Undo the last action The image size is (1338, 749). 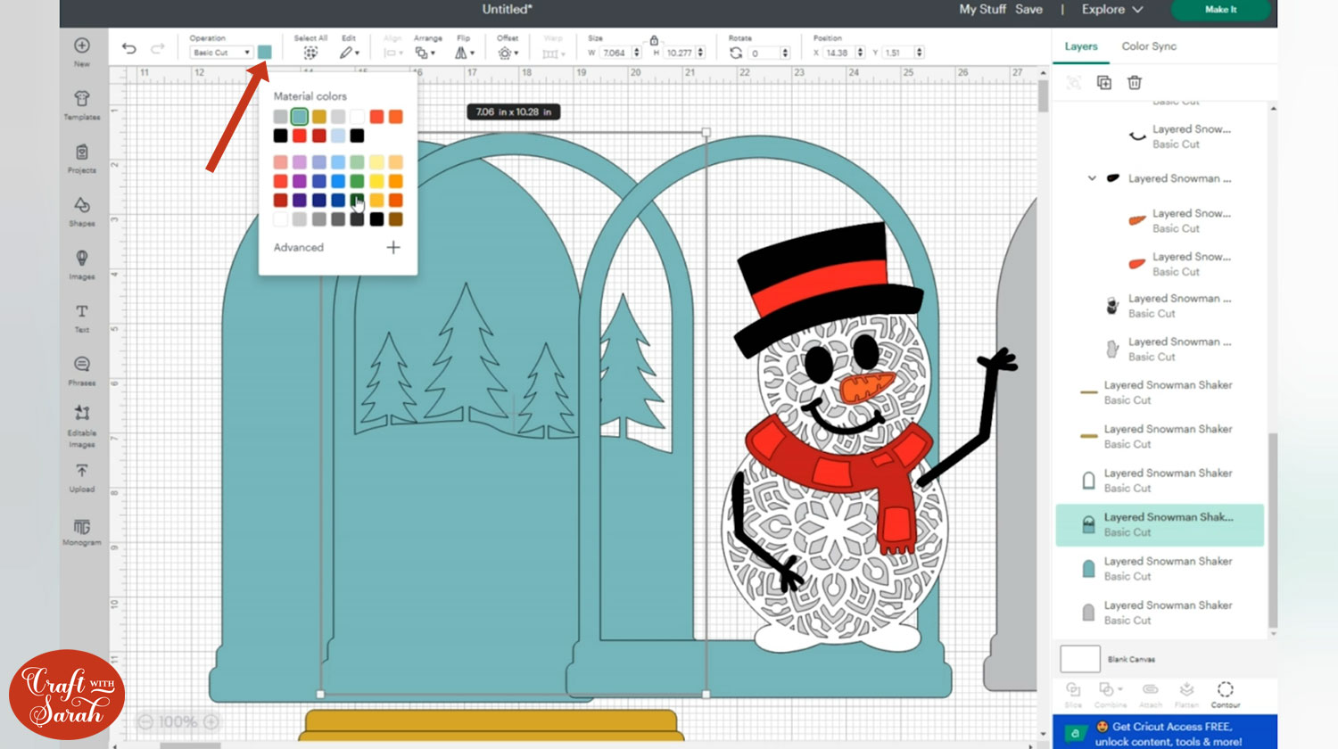pyautogui.click(x=129, y=49)
